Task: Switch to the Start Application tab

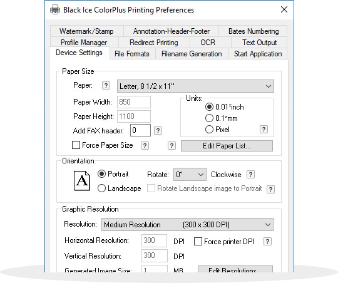Action: pos(258,53)
